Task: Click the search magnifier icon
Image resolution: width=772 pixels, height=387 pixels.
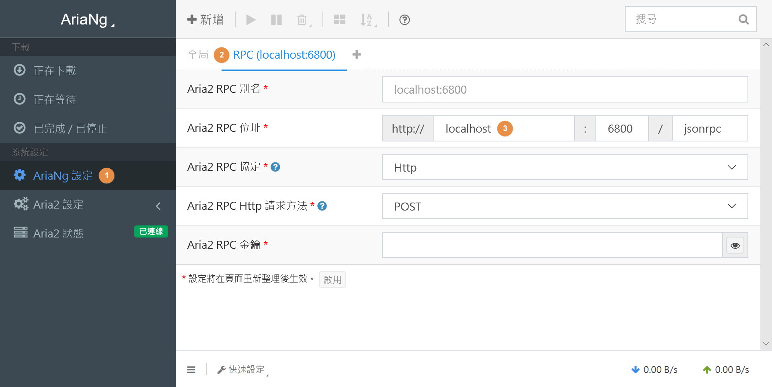Action: pyautogui.click(x=743, y=19)
